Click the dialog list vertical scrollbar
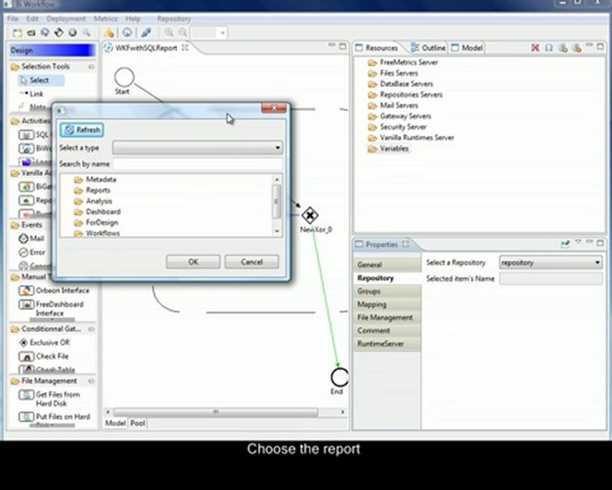 pyautogui.click(x=277, y=205)
